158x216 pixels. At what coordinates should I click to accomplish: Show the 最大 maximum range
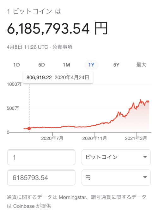pyautogui.click(x=141, y=65)
